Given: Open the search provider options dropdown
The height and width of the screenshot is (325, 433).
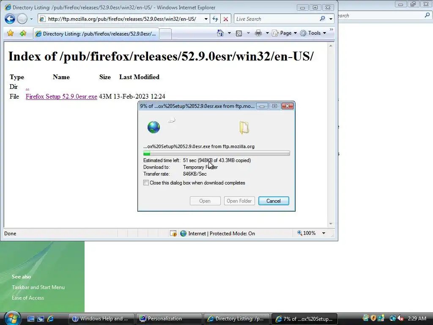Looking at the screenshot, I should [x=331, y=19].
